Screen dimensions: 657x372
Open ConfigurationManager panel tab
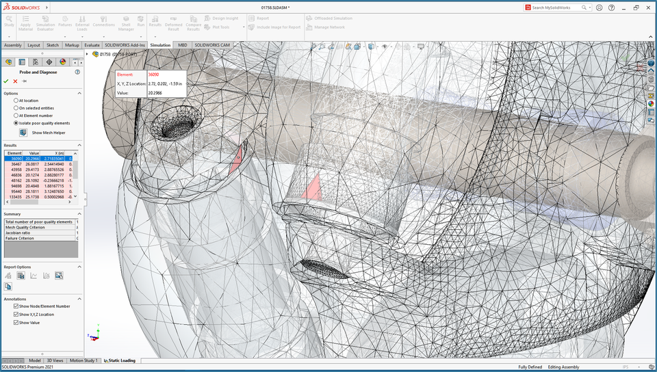35,62
